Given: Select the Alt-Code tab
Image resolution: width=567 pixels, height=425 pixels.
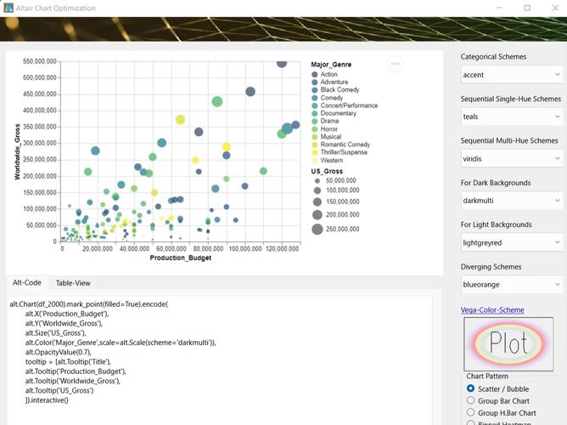Looking at the screenshot, I should coord(25,283).
